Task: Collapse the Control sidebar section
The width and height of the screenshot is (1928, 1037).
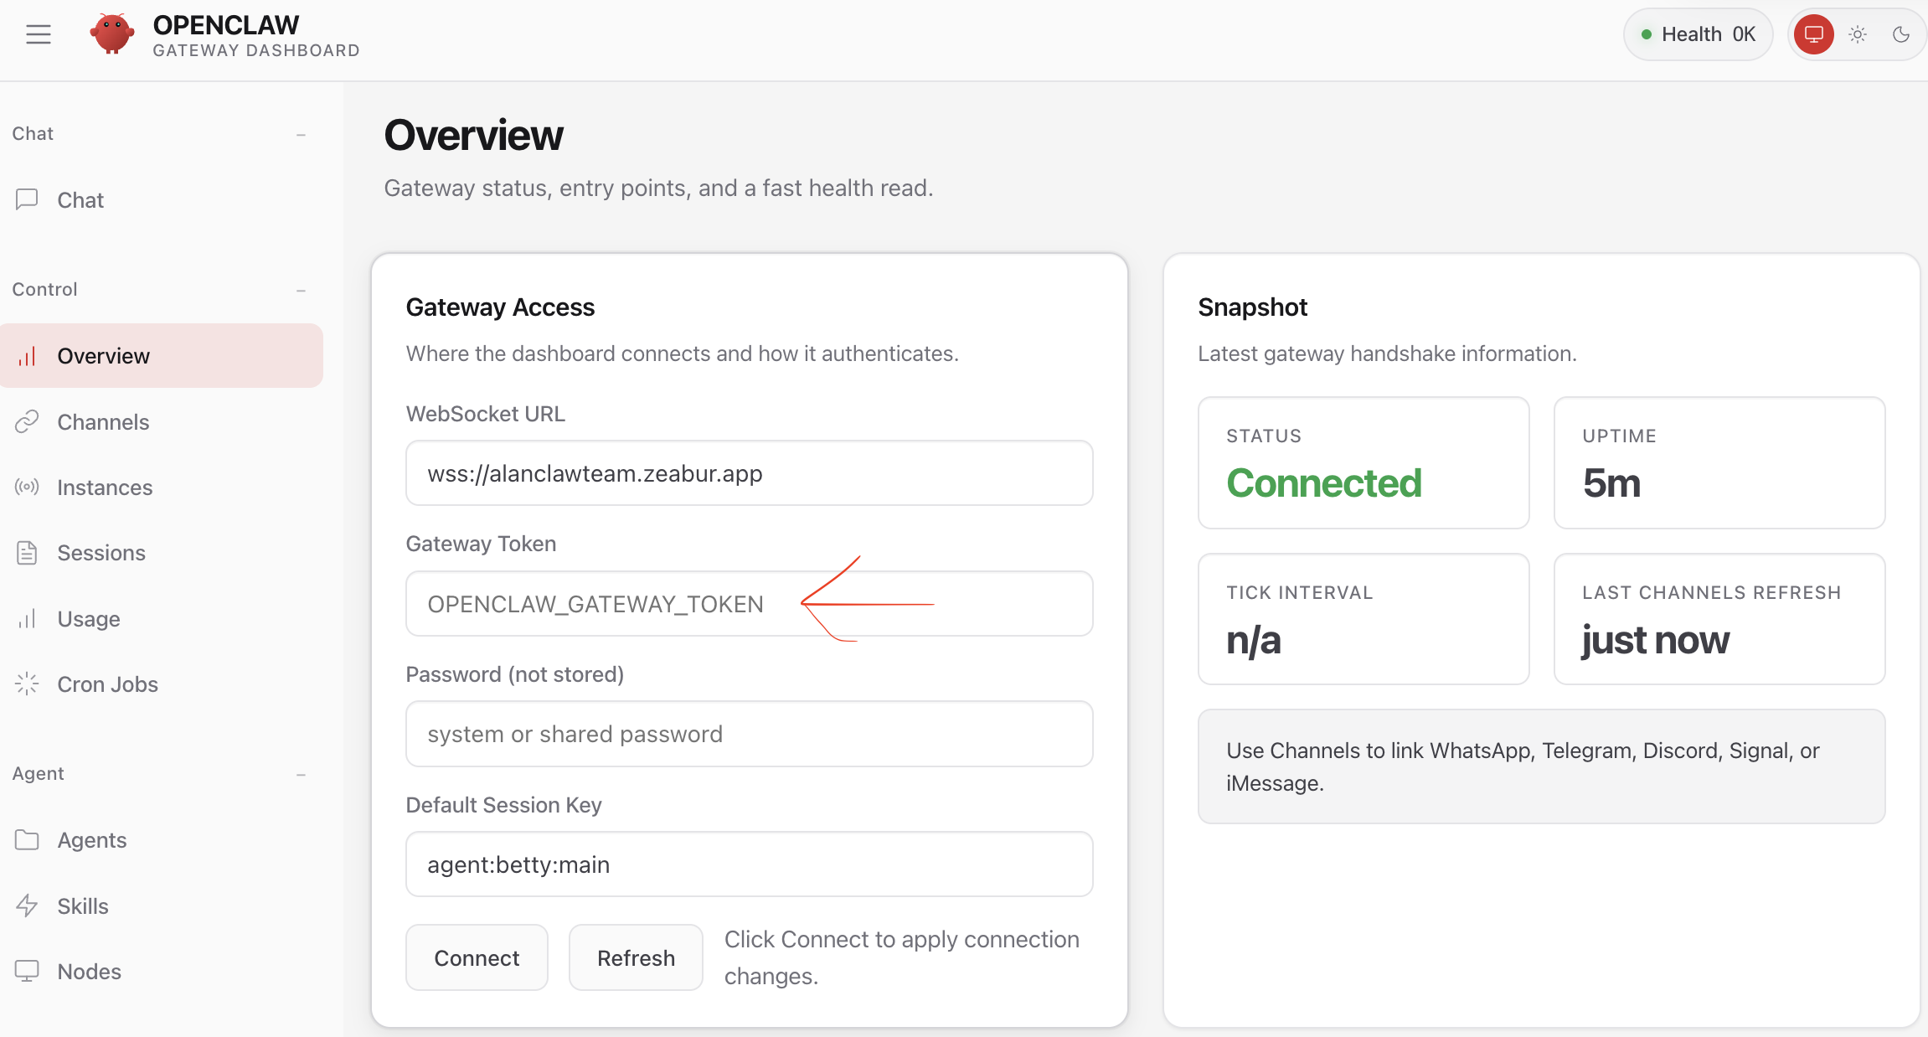Action: [301, 290]
